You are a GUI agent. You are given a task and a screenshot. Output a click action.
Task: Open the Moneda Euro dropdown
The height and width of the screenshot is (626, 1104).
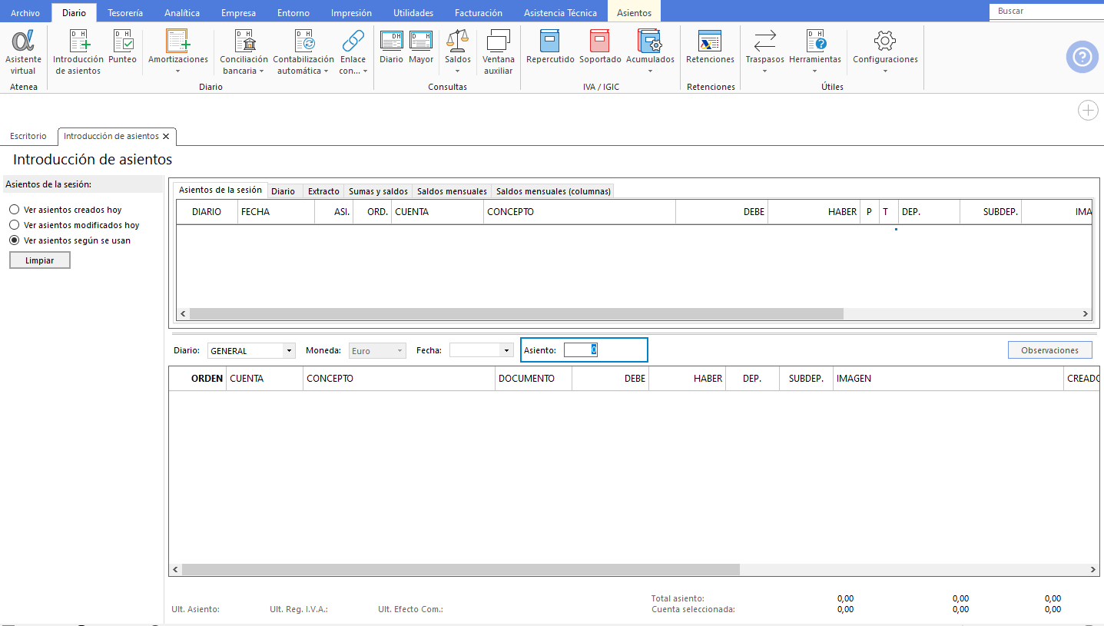pos(399,350)
